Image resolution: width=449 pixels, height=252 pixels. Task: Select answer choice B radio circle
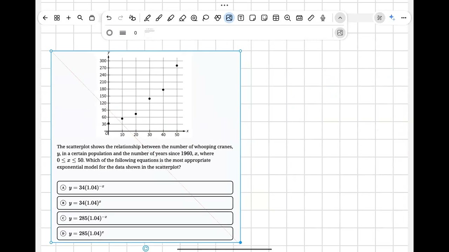tap(63, 203)
